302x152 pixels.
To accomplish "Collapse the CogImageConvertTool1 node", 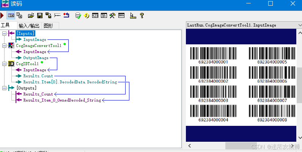I will click(4, 45).
